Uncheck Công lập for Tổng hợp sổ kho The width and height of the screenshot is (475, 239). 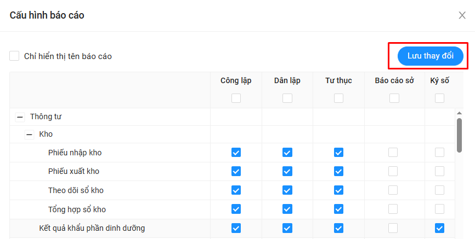point(236,209)
